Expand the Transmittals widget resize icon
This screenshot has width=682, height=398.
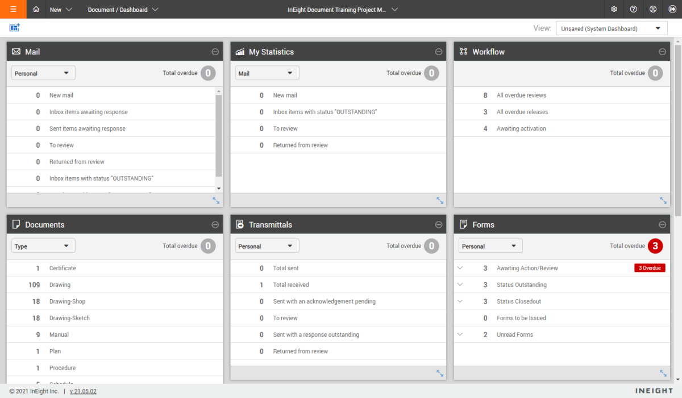click(440, 373)
